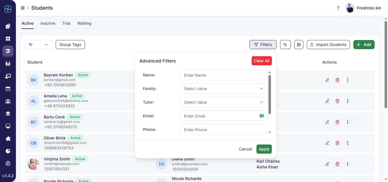This screenshot has height=182, width=388.
Task: Click the email icon in Email field
Action: coord(262,116)
